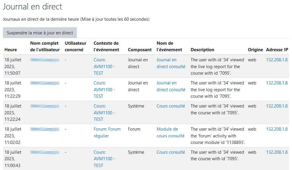Click 'web' origin in 11:22:24 row
The height and width of the screenshot is (170, 292).
(x=252, y=106)
